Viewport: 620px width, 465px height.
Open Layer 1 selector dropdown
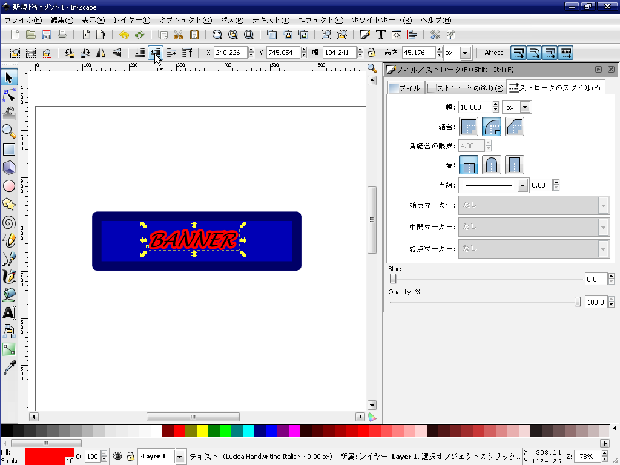pyautogui.click(x=179, y=457)
